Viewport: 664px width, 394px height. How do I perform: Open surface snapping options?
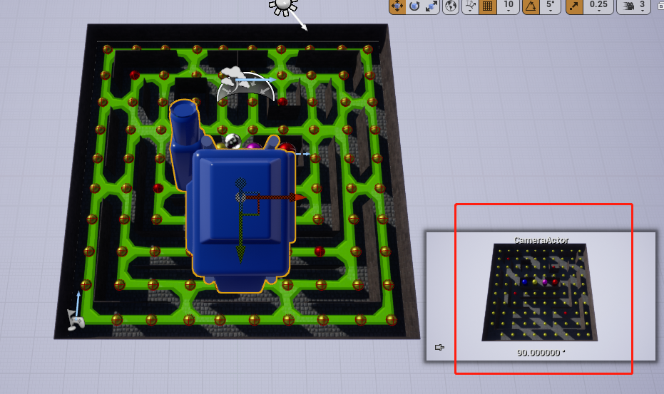471,6
